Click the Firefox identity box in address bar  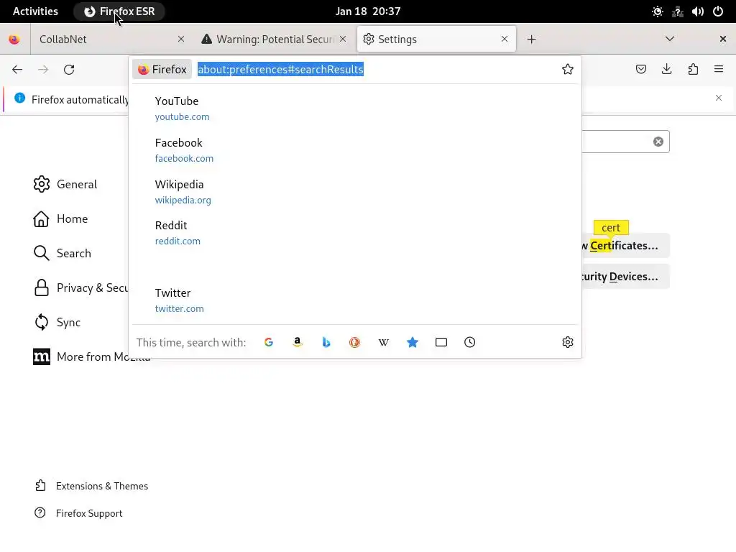coord(162,70)
